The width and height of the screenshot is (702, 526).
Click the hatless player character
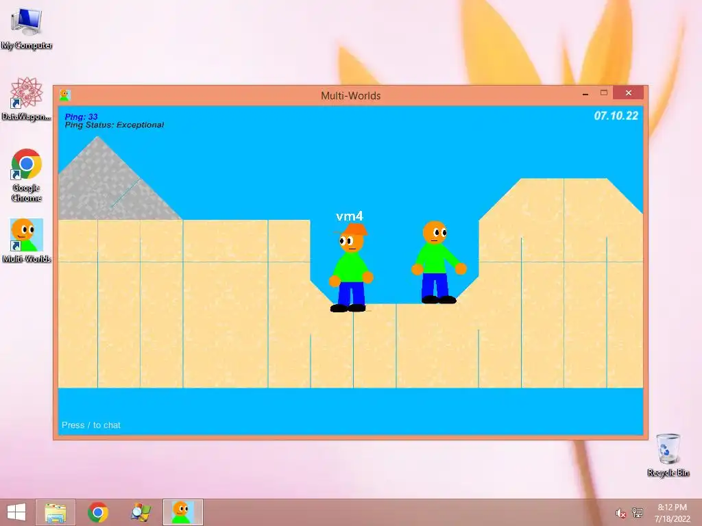point(439,262)
